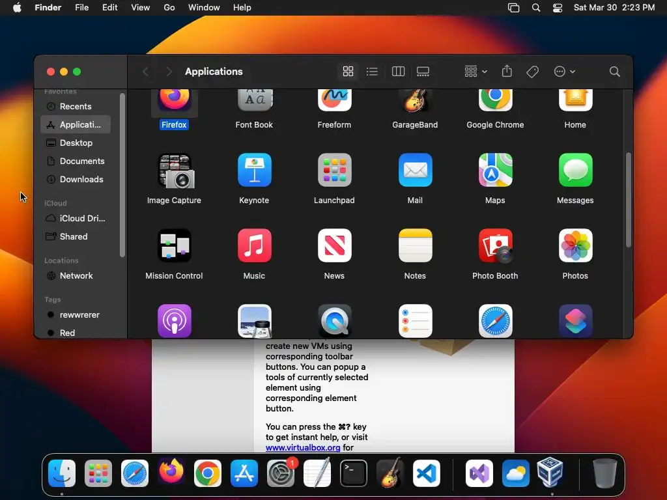The image size is (667, 500).
Task: Open Recents in the sidebar
Action: click(x=76, y=106)
